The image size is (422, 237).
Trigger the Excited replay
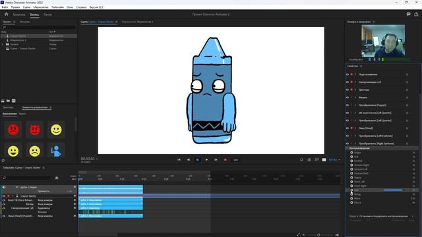(351, 161)
